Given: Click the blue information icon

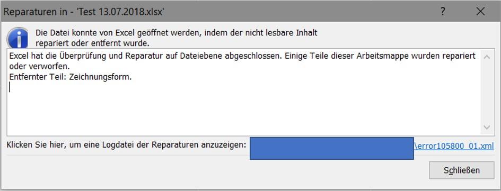Looking at the screenshot, I should (x=17, y=38).
